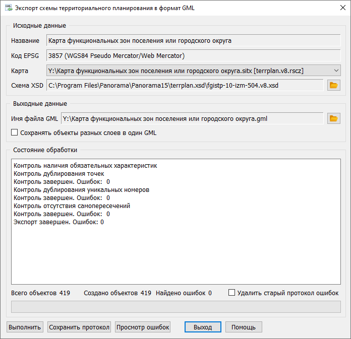The image size is (351, 339).
Task: Click the Имя файла GML field
Action: pos(192,118)
